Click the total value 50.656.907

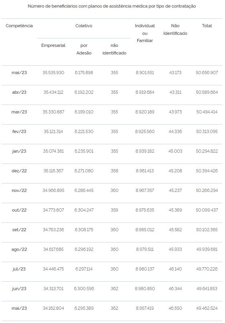pyautogui.click(x=207, y=73)
